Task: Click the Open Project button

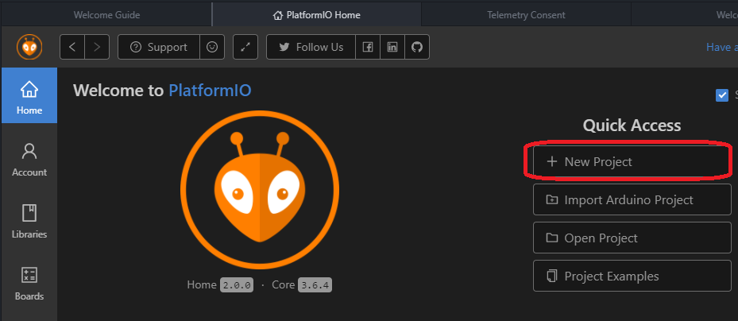Action: [632, 238]
